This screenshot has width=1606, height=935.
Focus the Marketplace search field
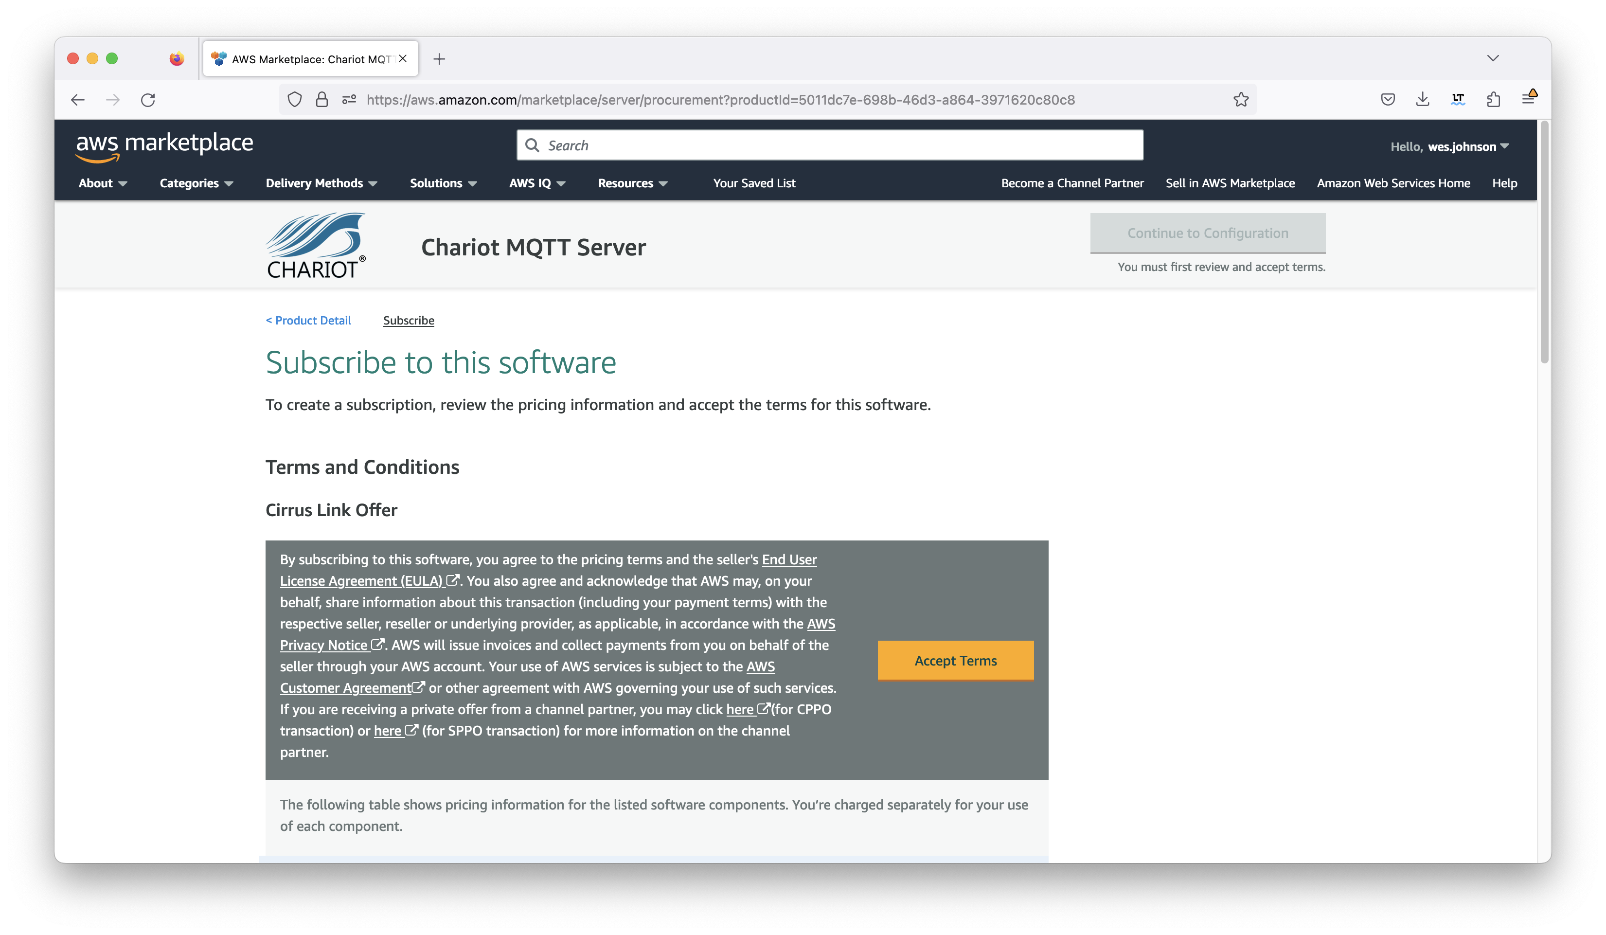pyautogui.click(x=830, y=145)
